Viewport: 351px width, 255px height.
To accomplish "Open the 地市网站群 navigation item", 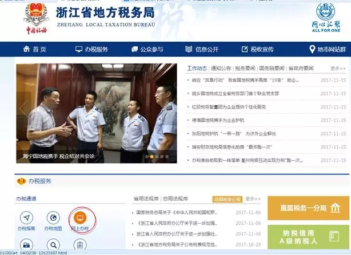I will (328, 49).
